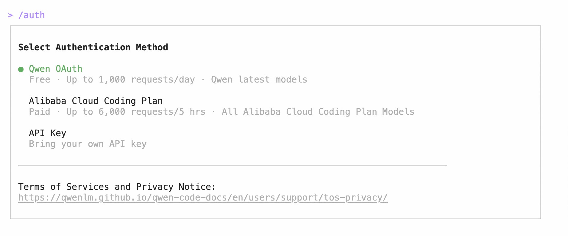Click the 'Bring your own API key' description

tap(88, 144)
